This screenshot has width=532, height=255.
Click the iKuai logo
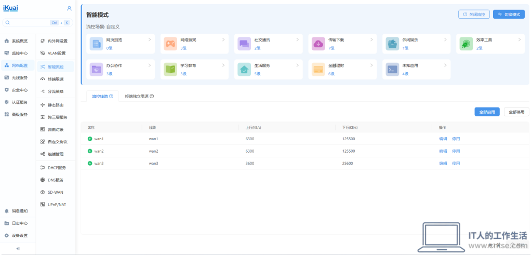pos(10,8)
